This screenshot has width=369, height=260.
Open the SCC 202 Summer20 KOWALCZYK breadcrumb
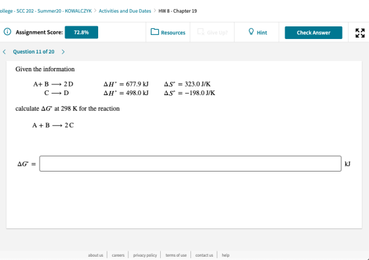click(46, 11)
